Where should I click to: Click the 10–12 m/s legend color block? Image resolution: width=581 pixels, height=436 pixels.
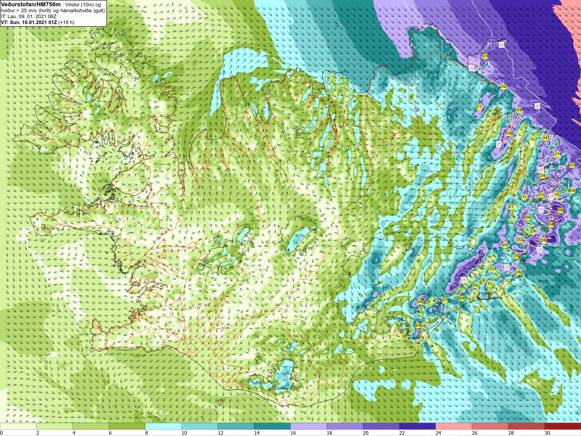[200, 426]
